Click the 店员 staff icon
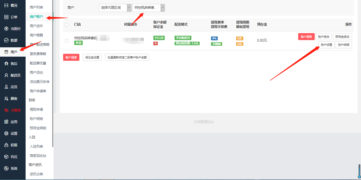 pos(6,87)
